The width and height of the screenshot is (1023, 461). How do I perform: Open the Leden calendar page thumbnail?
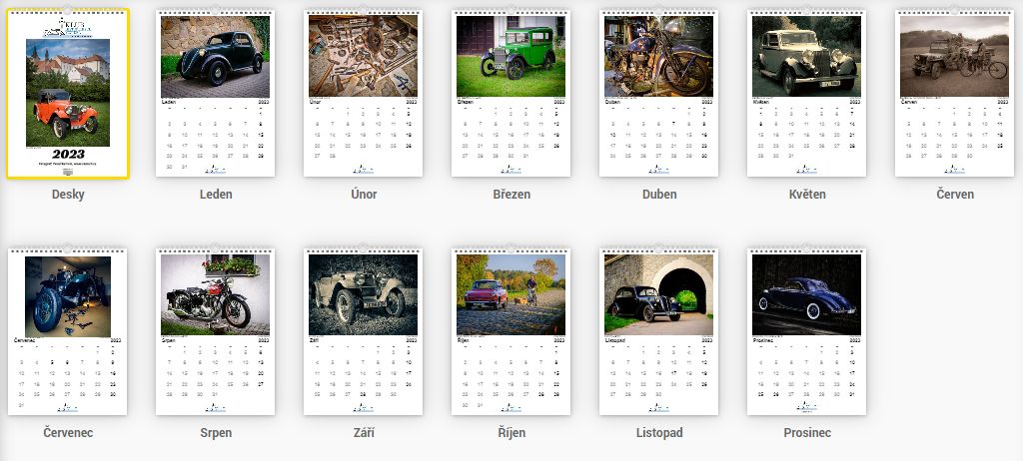216,94
